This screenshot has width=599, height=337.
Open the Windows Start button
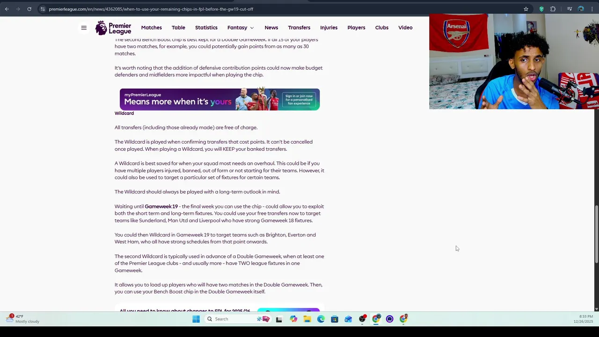tap(196, 319)
